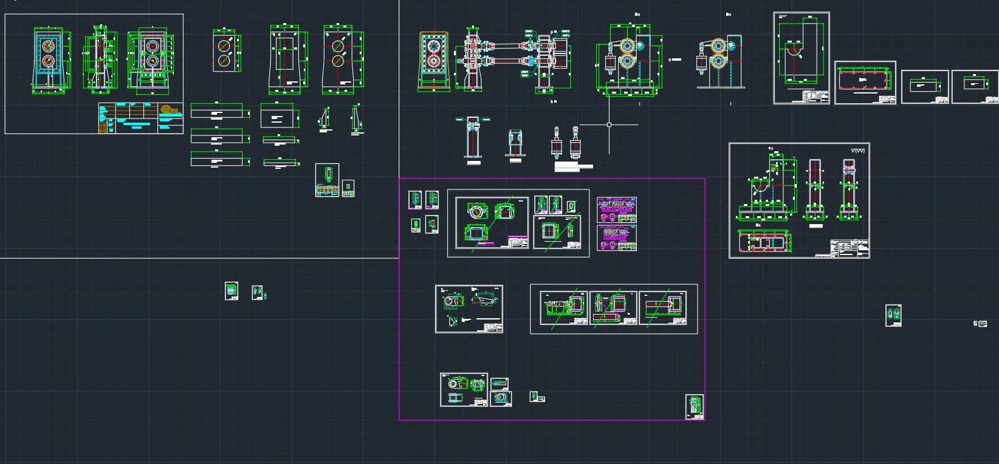
Task: Click the crosshair cursor pickbox
Action: coord(609,125)
